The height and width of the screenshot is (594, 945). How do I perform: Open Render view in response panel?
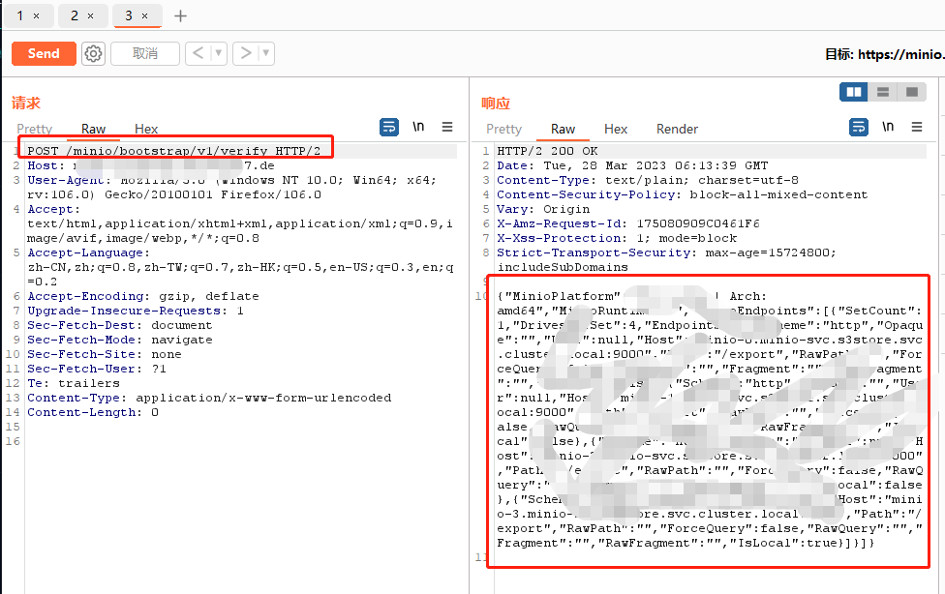677,129
